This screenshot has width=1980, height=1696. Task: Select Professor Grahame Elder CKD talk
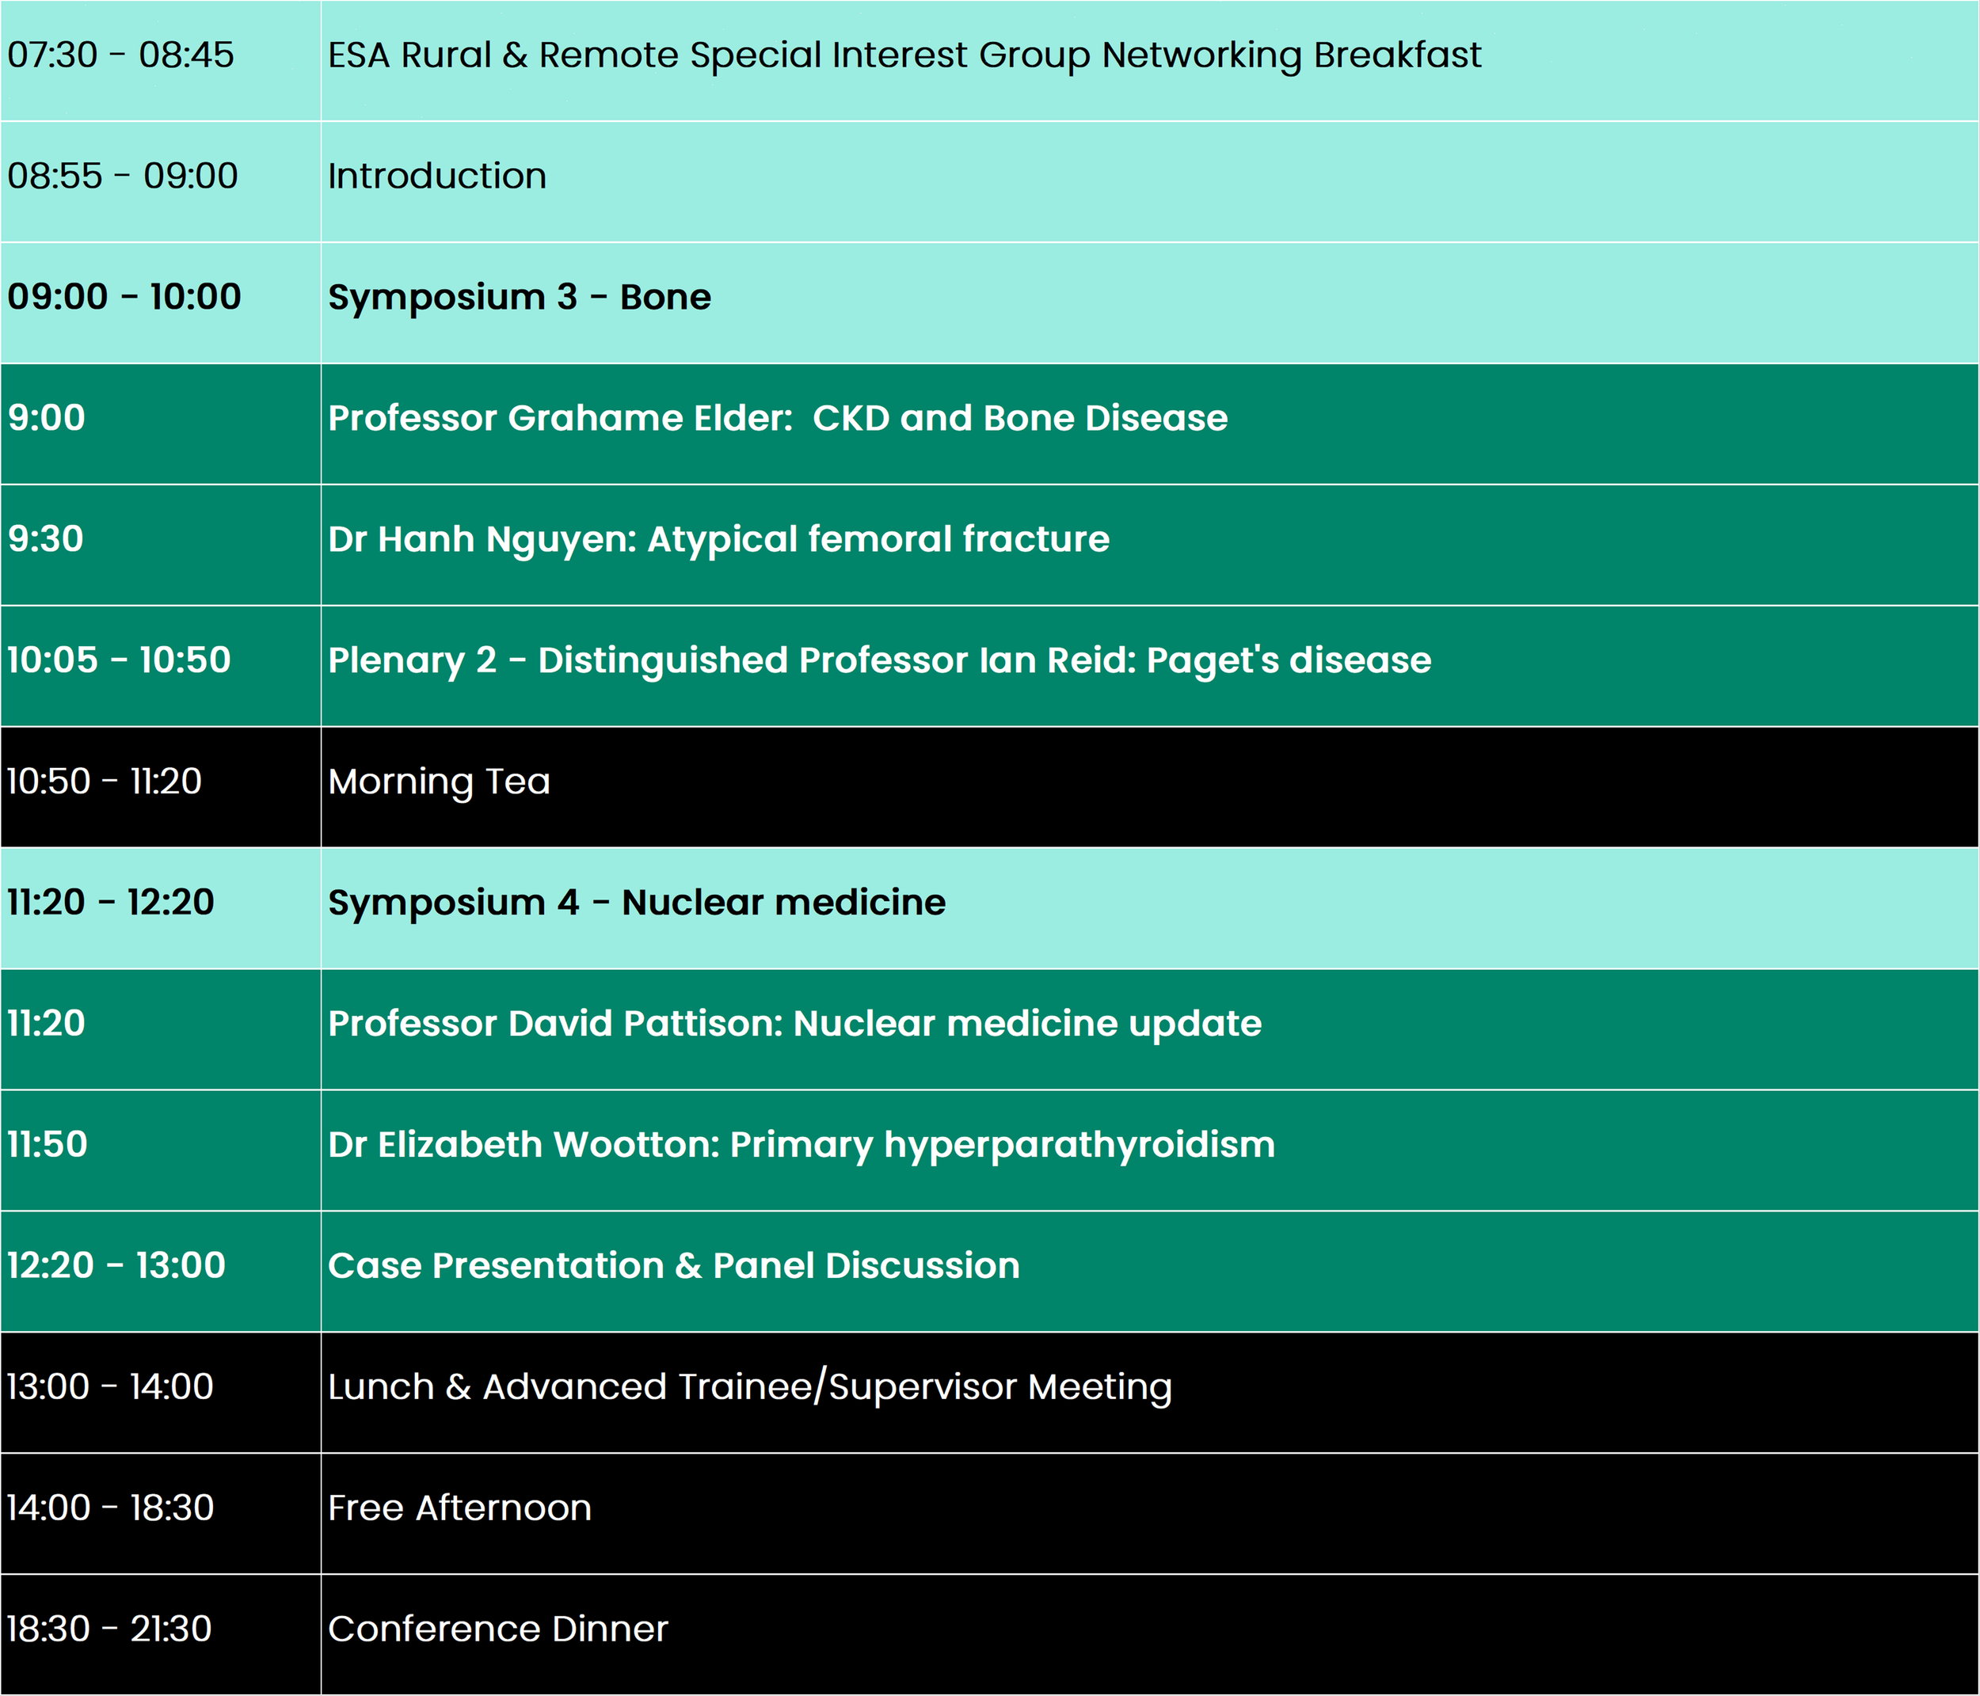point(778,419)
